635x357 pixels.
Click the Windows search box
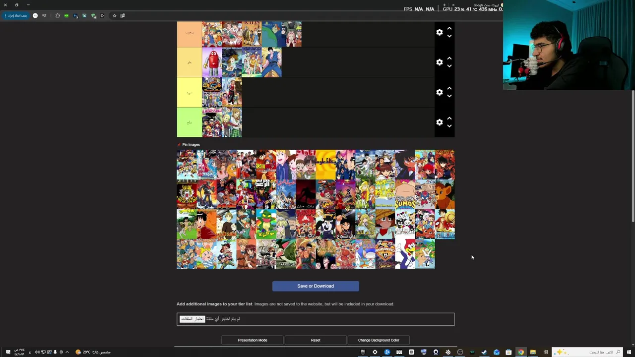pos(587,352)
